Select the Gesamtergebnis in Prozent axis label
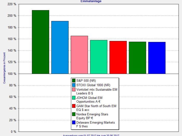 [x=4, y=67]
